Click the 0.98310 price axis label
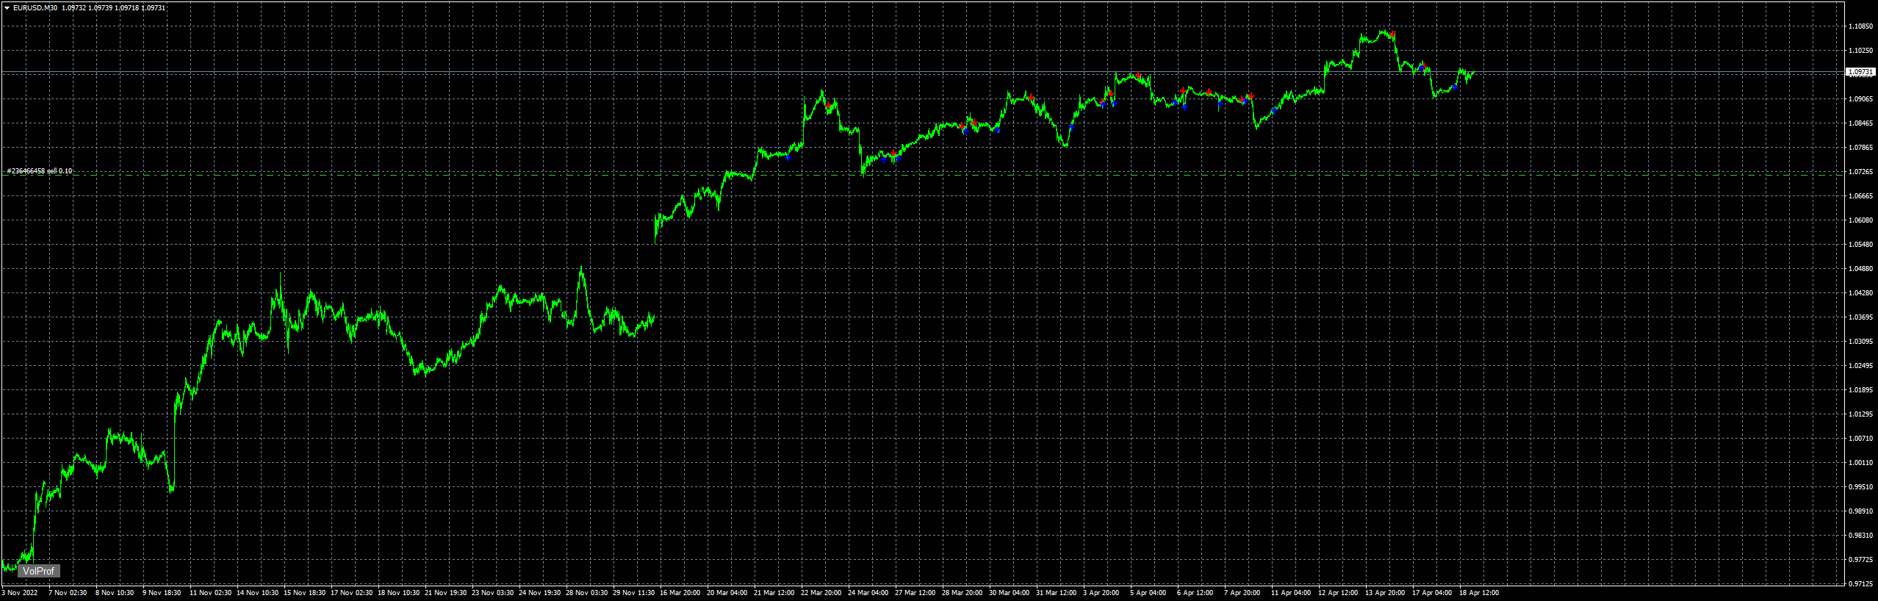The width and height of the screenshot is (1878, 601). (x=1860, y=536)
